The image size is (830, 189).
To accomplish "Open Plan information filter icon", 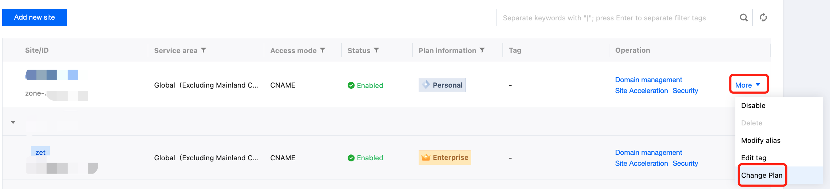I will [482, 50].
